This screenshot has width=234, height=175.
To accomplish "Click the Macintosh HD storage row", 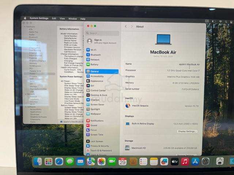I will pos(162,148).
